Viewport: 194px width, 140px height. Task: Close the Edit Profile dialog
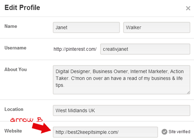(x=188, y=8)
